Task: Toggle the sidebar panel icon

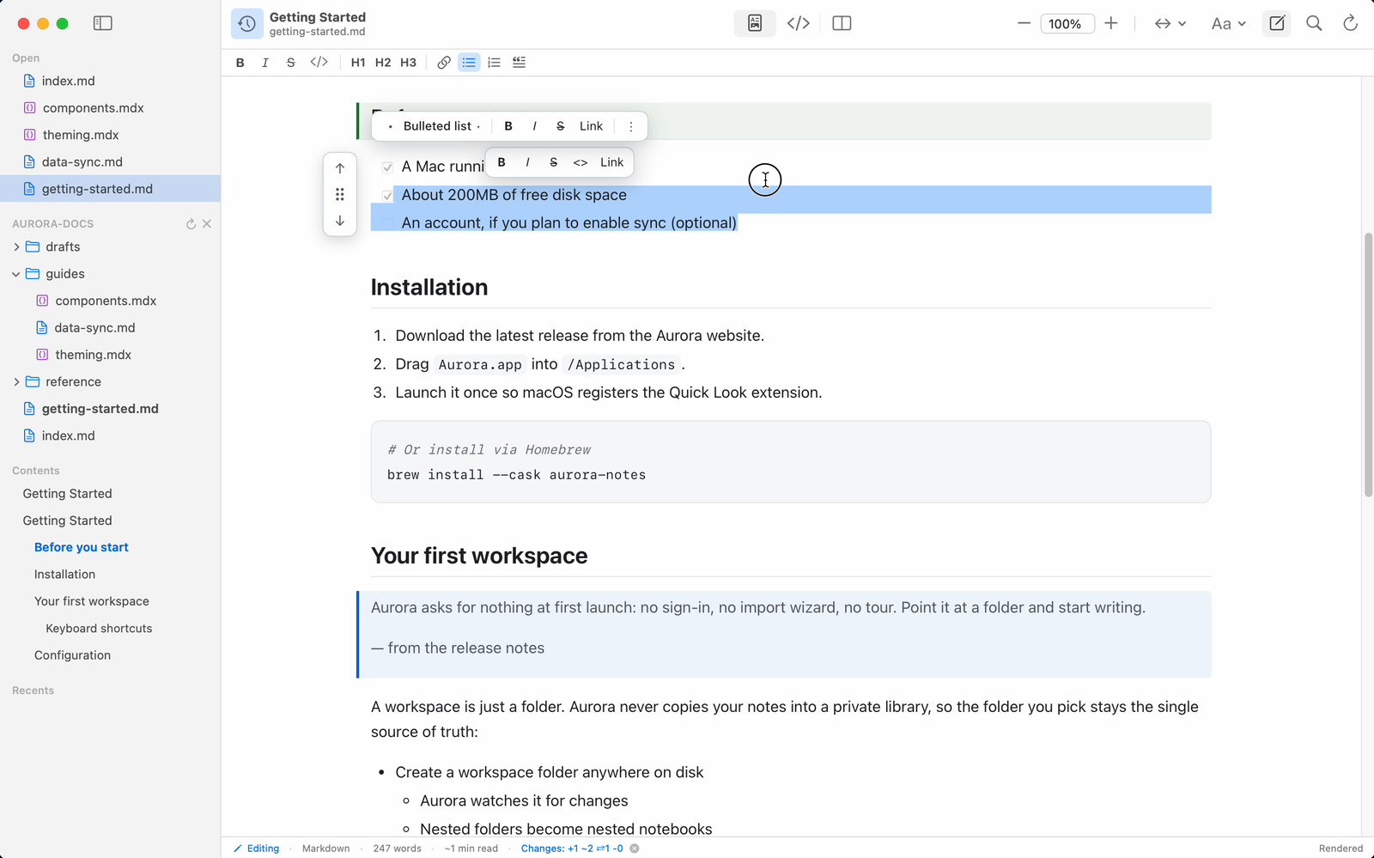Action: pos(103,23)
